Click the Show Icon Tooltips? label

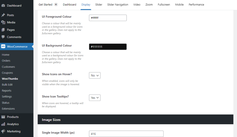click(x=55, y=96)
